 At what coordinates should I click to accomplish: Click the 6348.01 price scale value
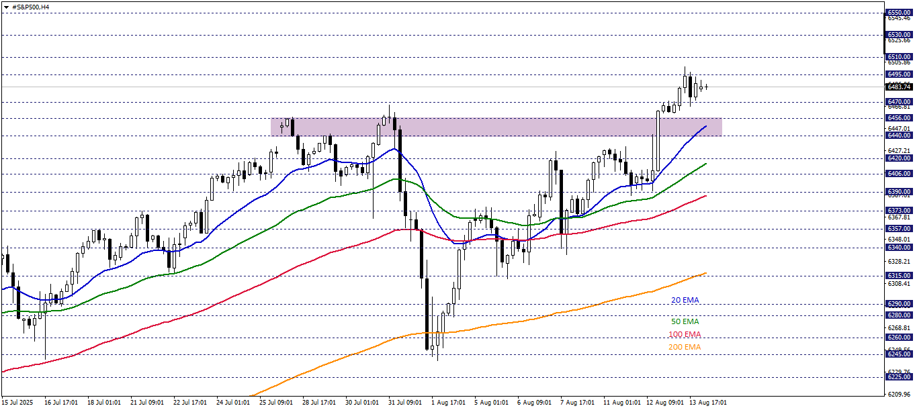click(899, 239)
